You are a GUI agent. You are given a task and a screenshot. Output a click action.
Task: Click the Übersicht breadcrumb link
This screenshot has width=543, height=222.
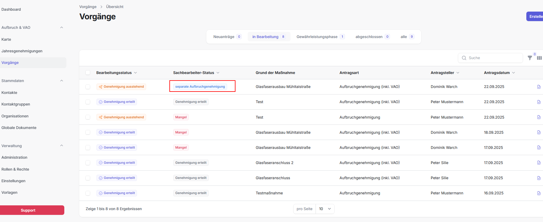point(115,7)
